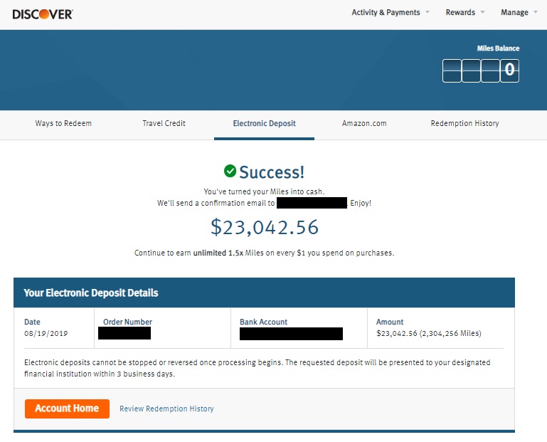Switch to the Travel Credit tab
547x442 pixels.
(x=164, y=123)
